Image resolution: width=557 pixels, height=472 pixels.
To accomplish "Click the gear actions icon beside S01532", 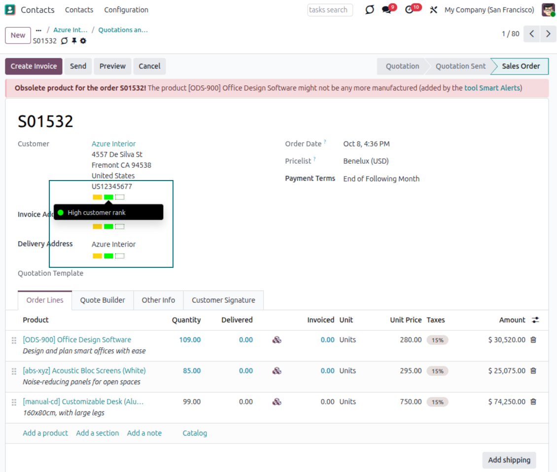I will 83,41.
